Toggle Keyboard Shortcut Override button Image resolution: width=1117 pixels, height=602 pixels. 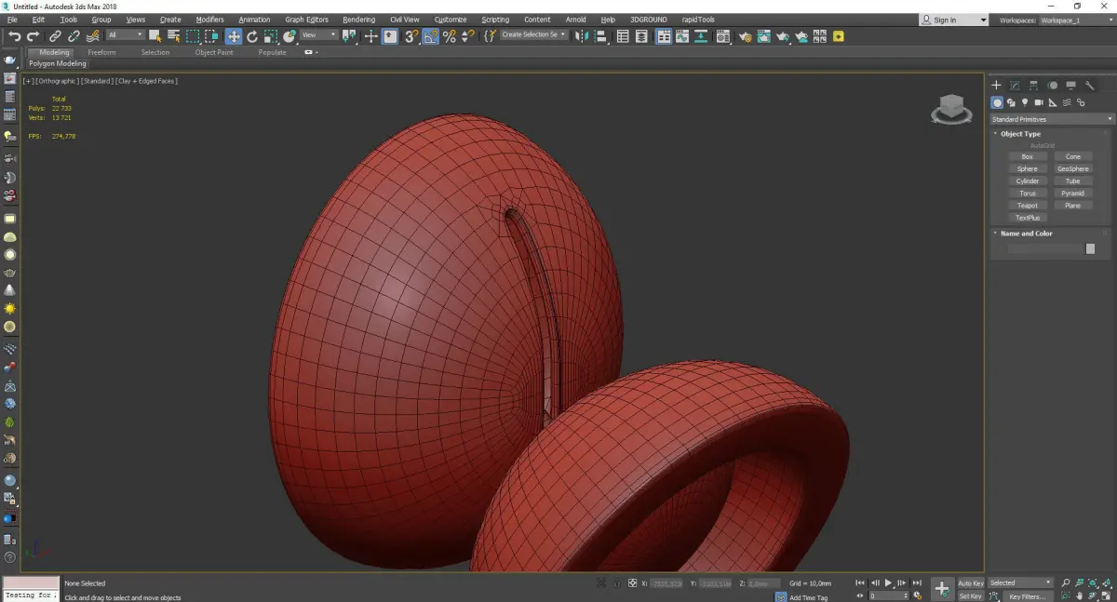pyautogui.click(x=390, y=36)
